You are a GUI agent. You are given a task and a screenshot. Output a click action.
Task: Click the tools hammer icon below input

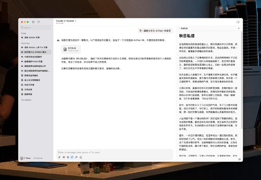[76, 157]
